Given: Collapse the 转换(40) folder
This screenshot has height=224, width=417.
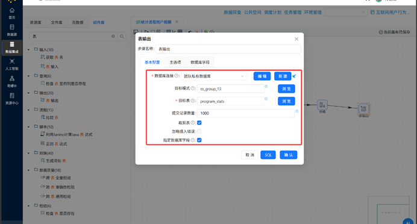Looking at the screenshot, I should pyautogui.click(x=29, y=153).
